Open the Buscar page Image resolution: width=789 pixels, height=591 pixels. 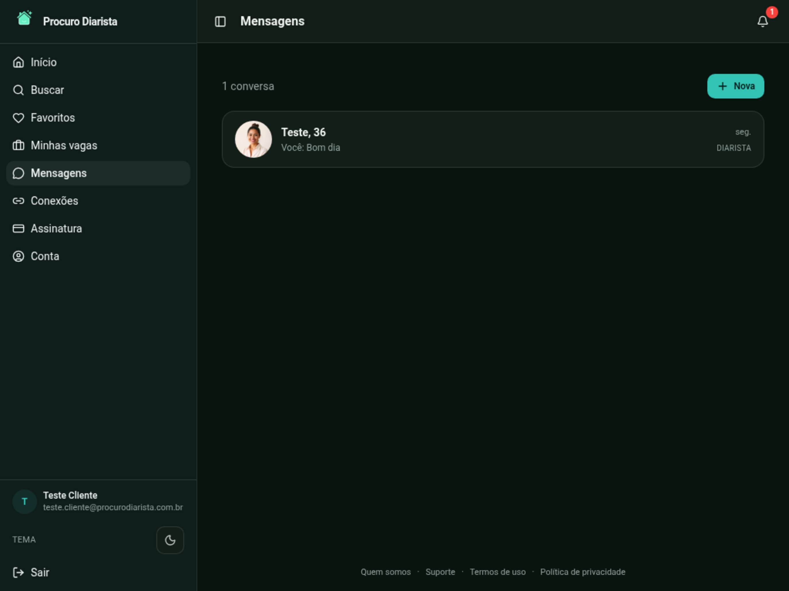pos(98,90)
